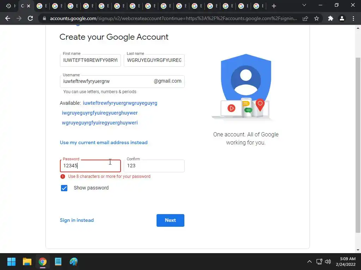Open Paint from the taskbar
Image resolution: width=361 pixels, height=270 pixels.
click(74, 262)
